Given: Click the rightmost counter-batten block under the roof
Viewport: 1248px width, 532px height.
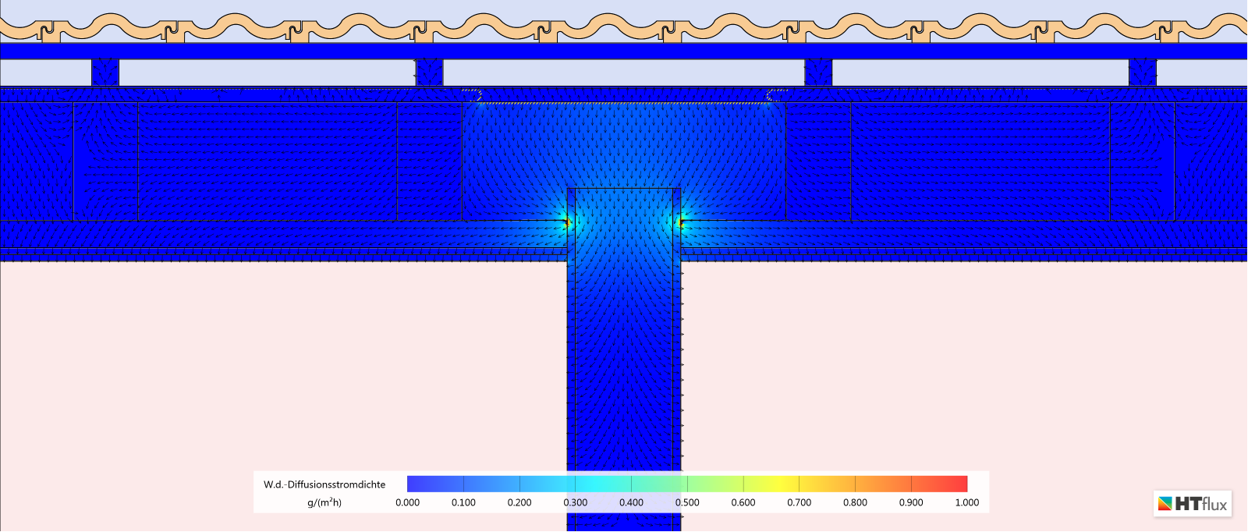Looking at the screenshot, I should (x=1142, y=73).
